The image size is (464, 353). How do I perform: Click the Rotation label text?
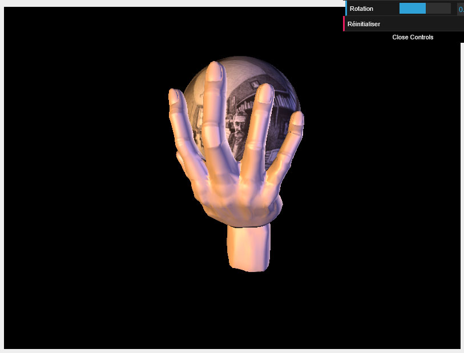pyautogui.click(x=361, y=9)
